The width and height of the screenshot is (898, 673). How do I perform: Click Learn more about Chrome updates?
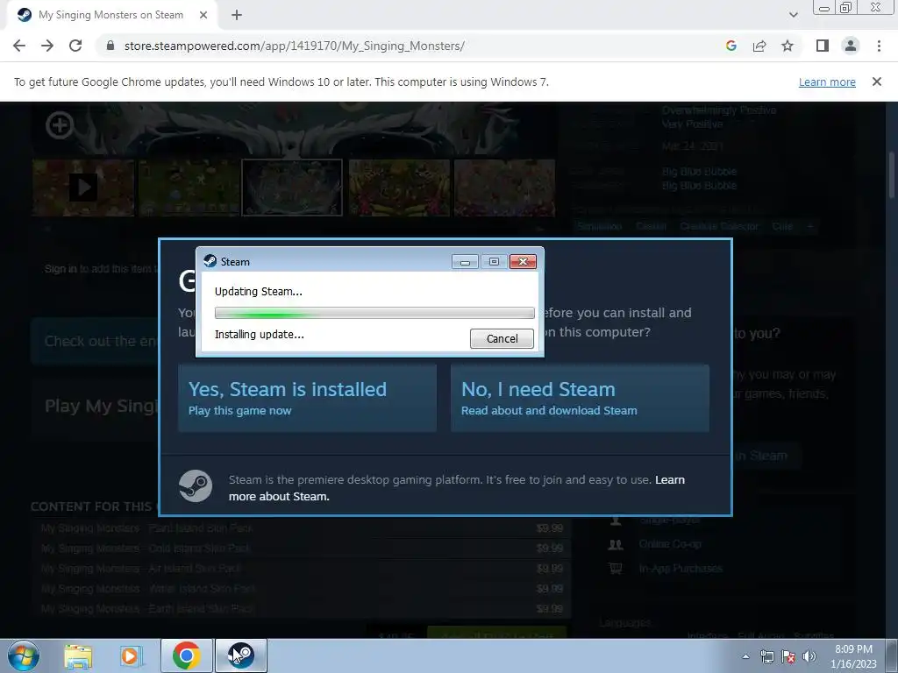827,81
